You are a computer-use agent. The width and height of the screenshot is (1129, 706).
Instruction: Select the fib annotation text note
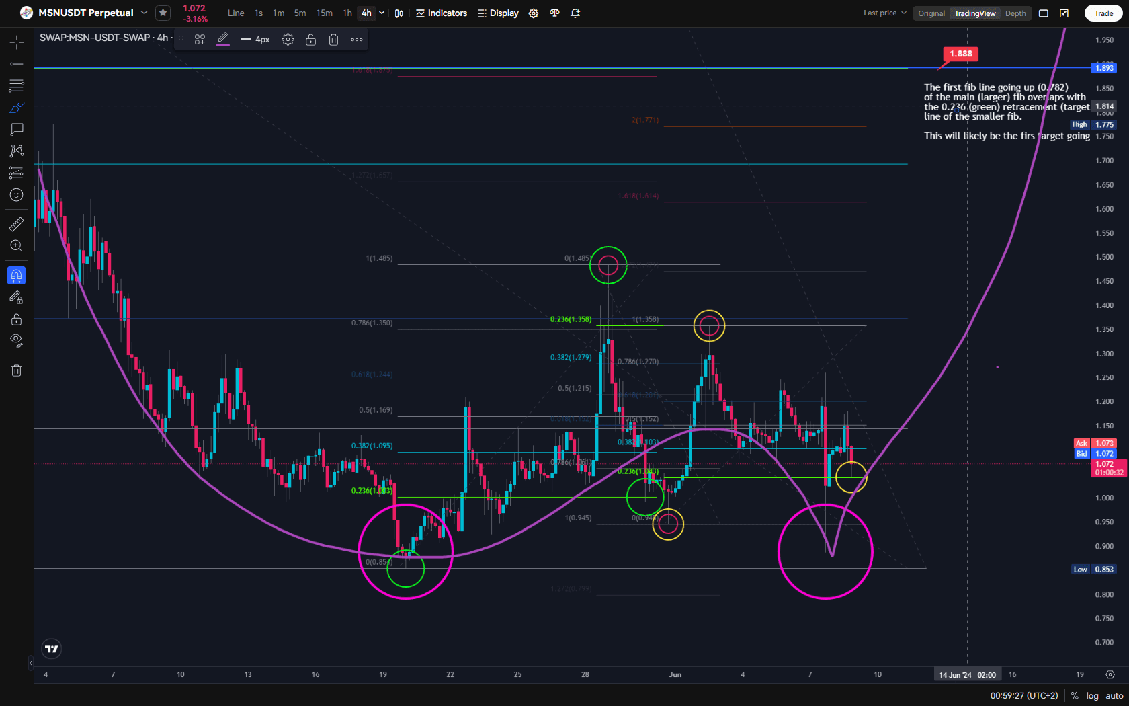1007,112
